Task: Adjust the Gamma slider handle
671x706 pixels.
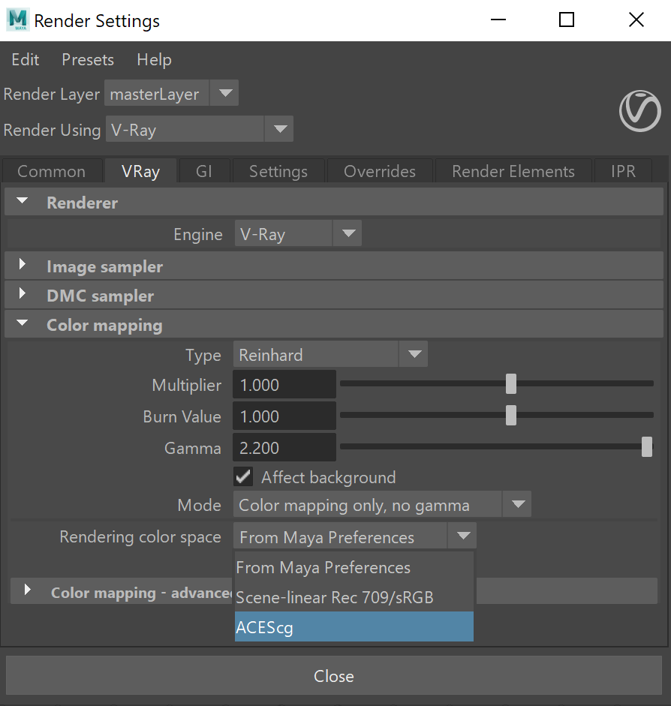Action: 647,446
